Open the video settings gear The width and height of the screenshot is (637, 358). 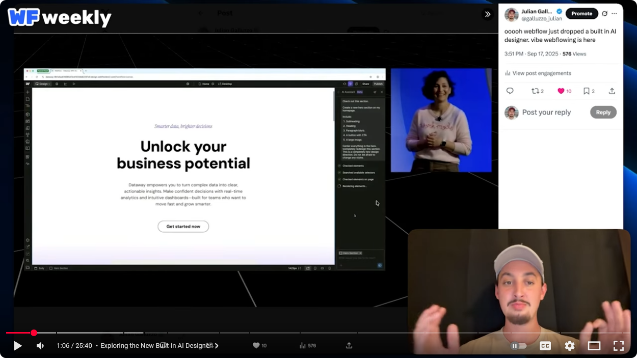click(569, 346)
